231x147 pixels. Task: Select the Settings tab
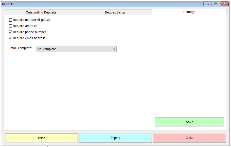(x=189, y=12)
